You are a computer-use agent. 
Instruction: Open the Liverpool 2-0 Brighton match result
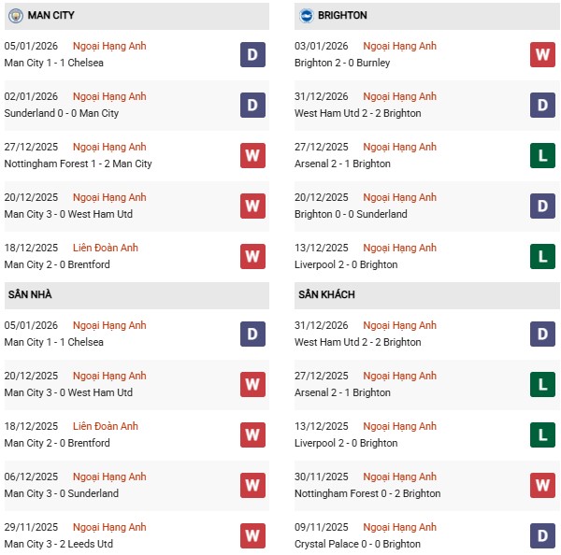(x=345, y=264)
